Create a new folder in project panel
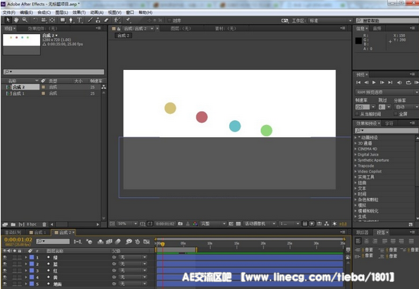This screenshot has height=289, width=419. pyautogui.click(x=13, y=225)
